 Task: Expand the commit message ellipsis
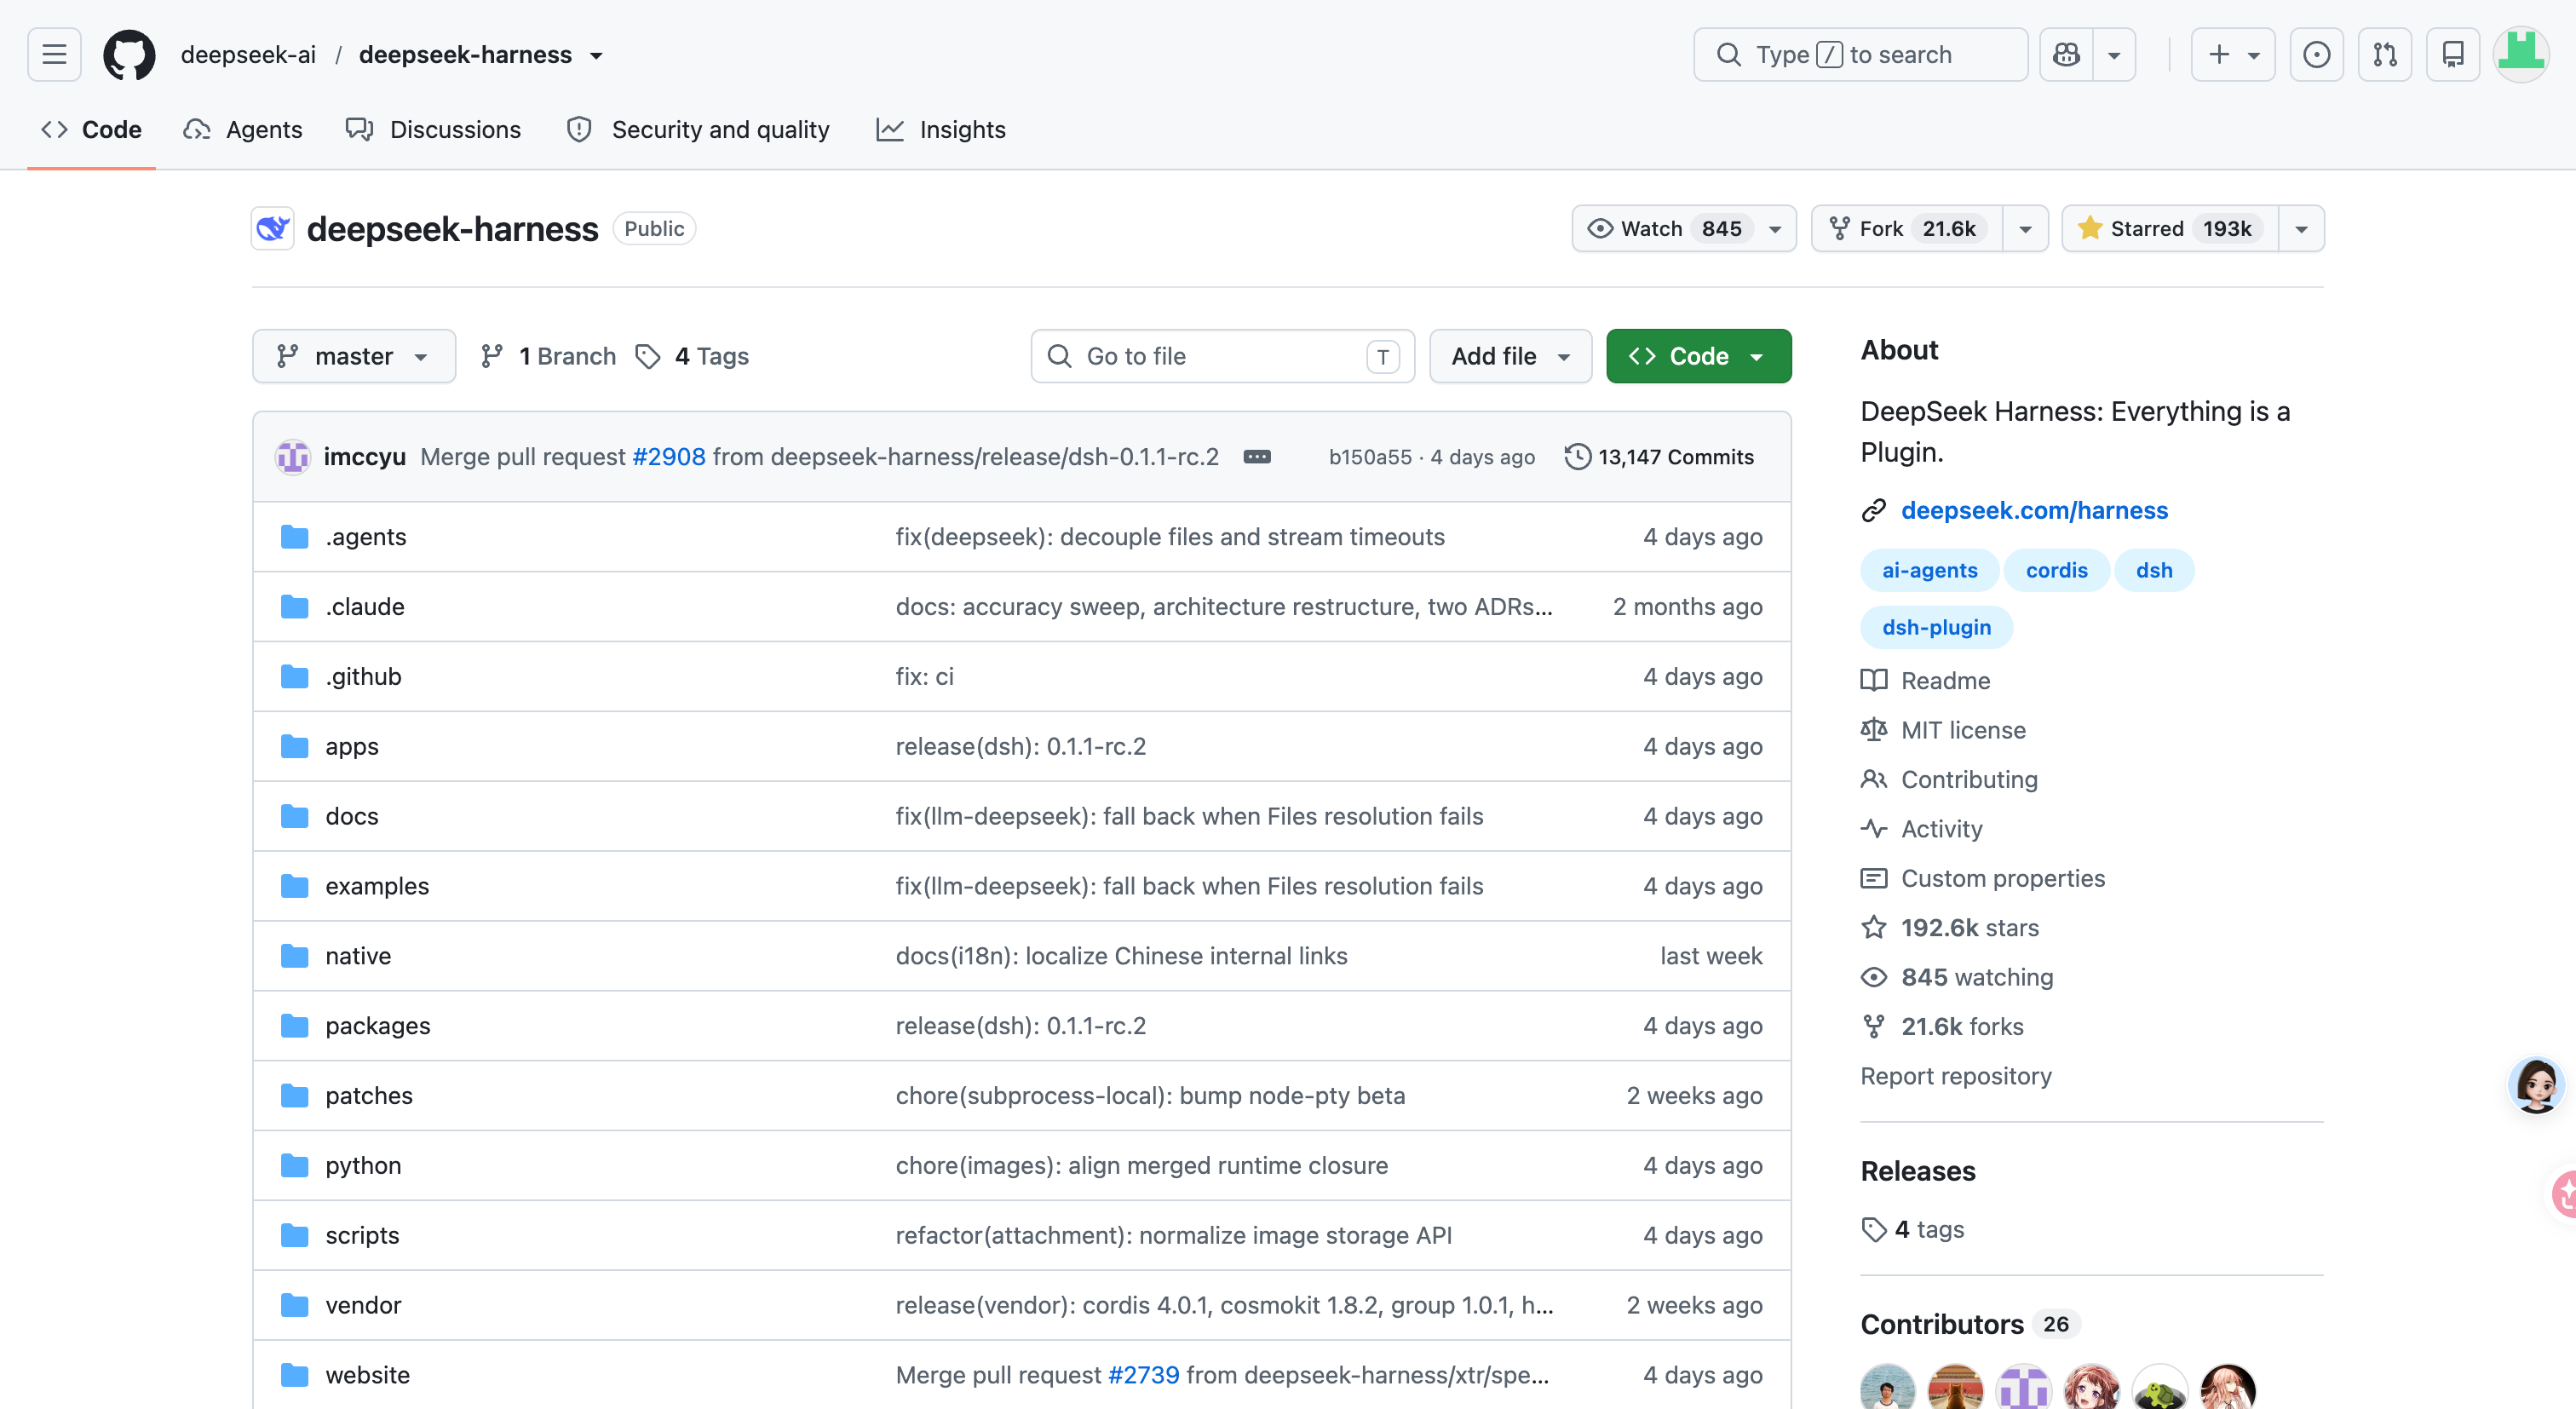point(1257,456)
